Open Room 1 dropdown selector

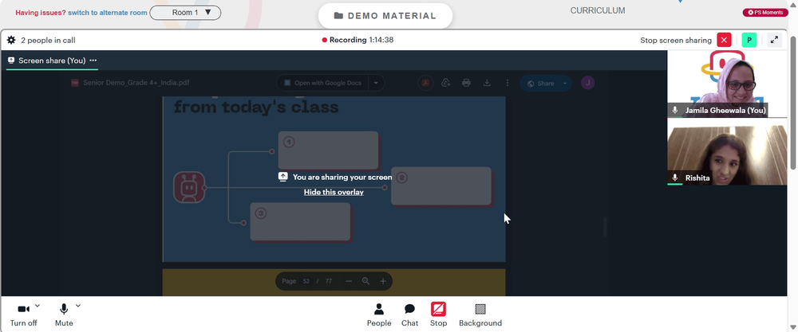click(185, 13)
